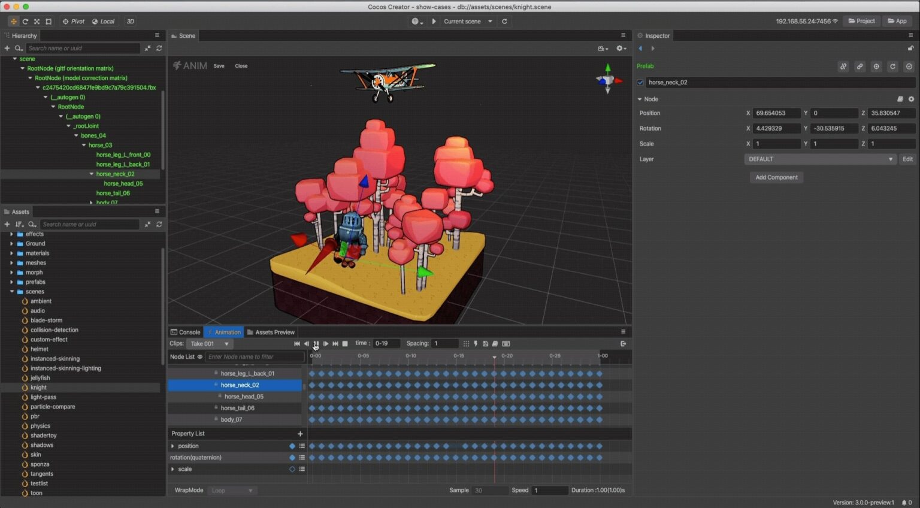Open the Clips Take 001 dropdown
This screenshot has height=508, width=920.
[209, 343]
